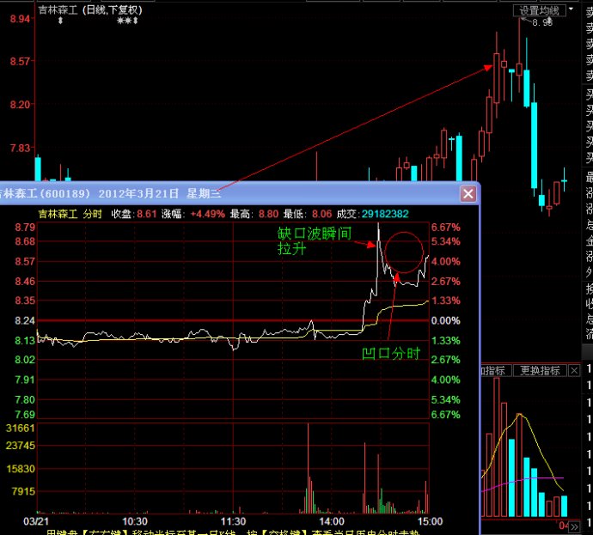
Task: Close the indicator panel with its X
Action: tap(574, 371)
